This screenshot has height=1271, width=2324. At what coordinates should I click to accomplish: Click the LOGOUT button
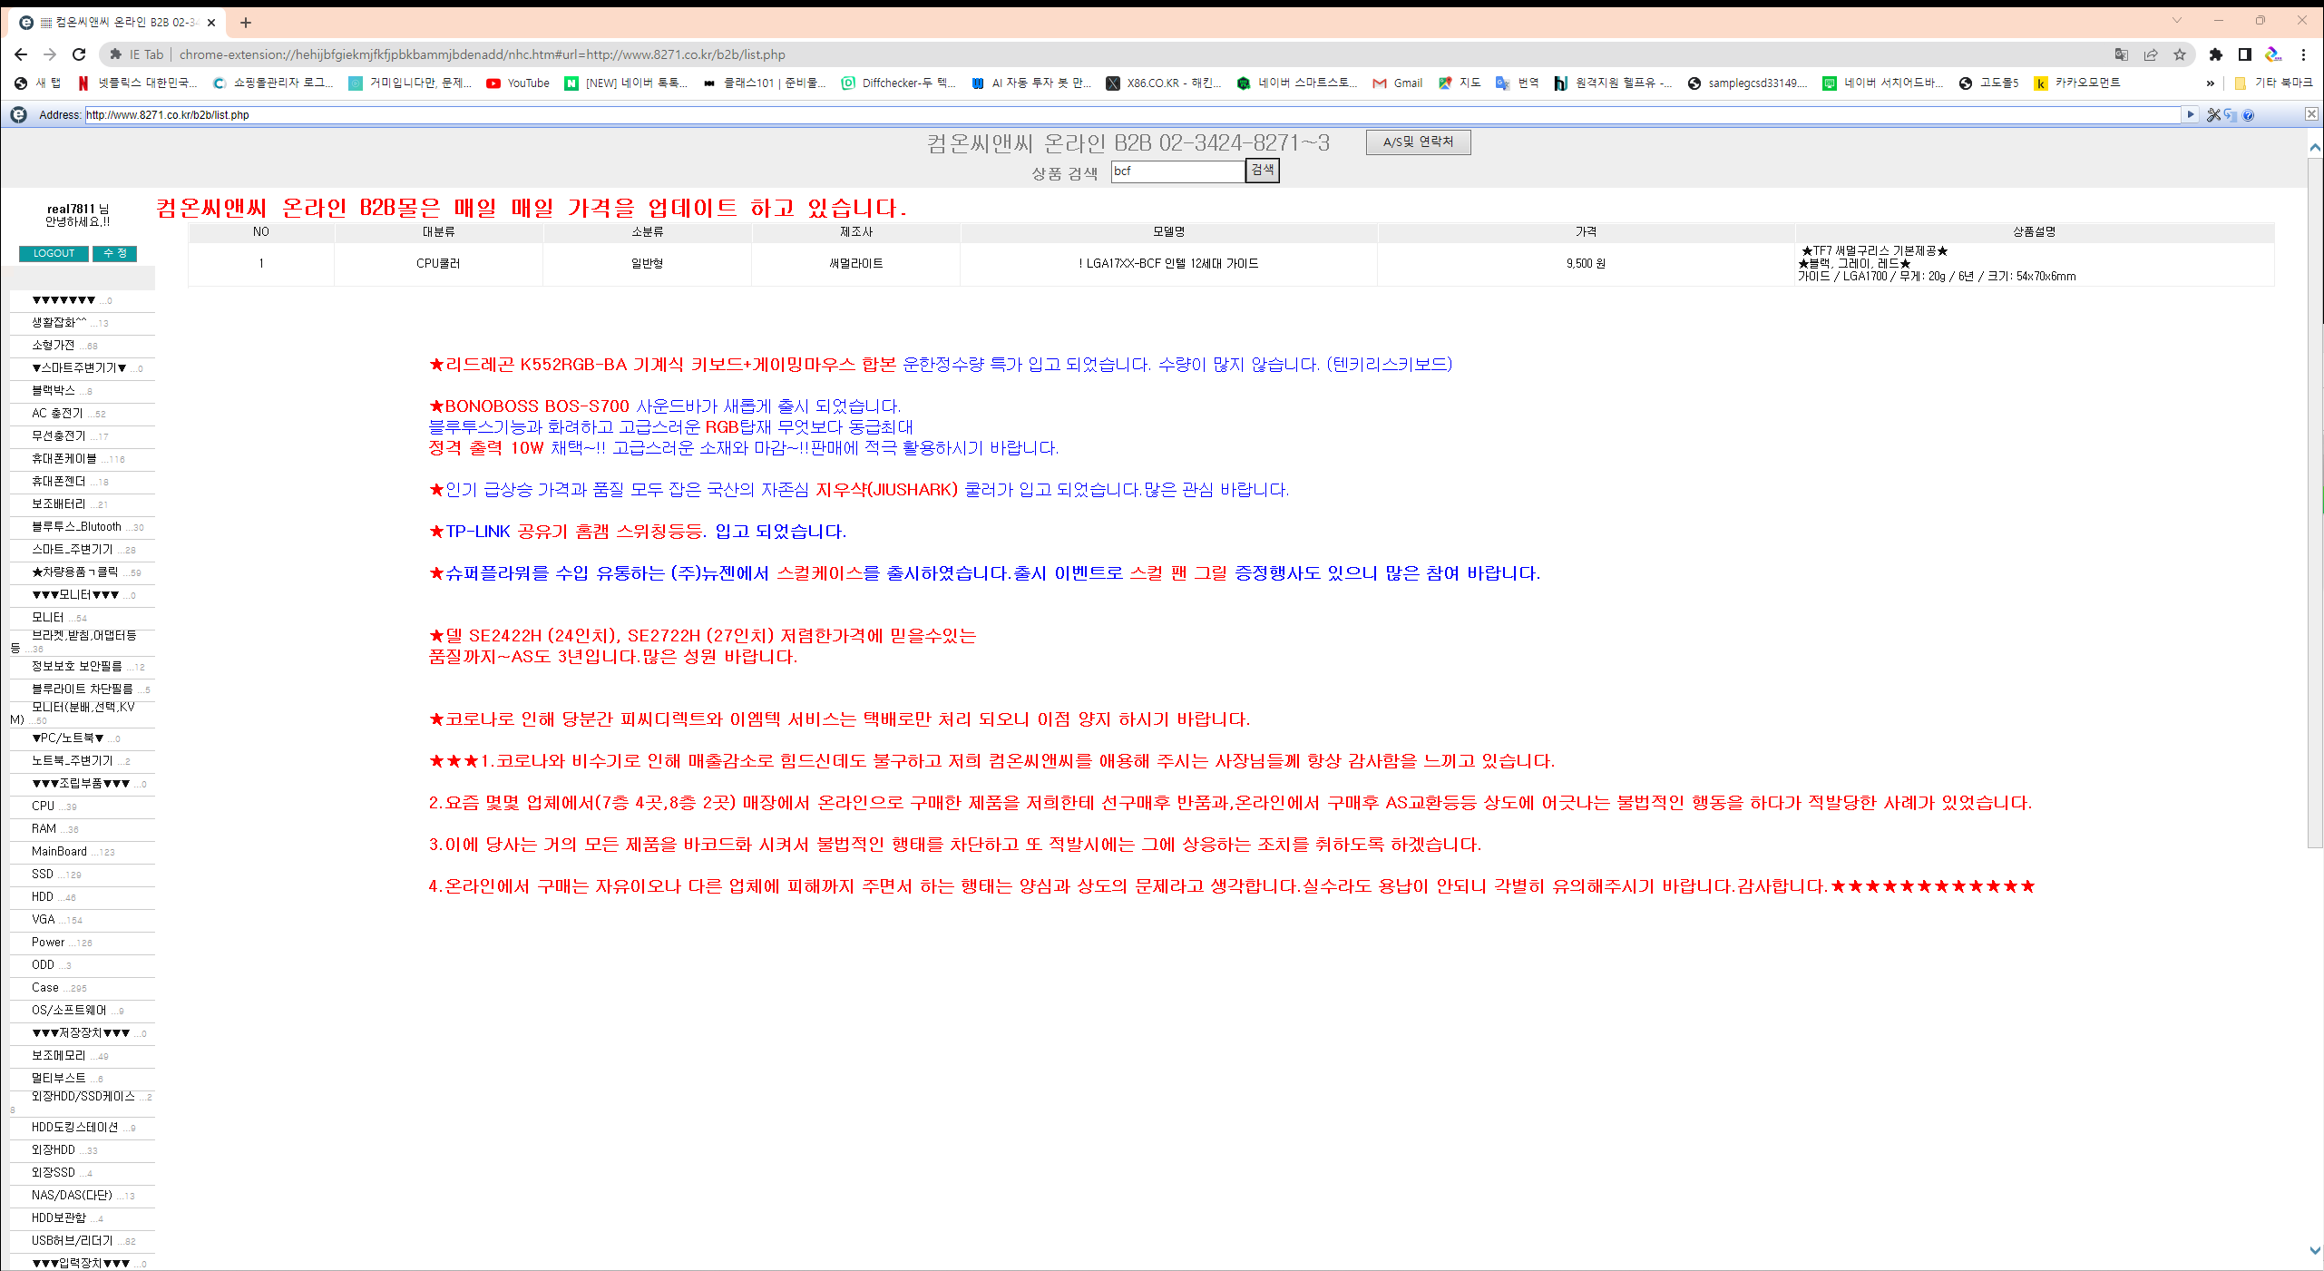coord(54,254)
